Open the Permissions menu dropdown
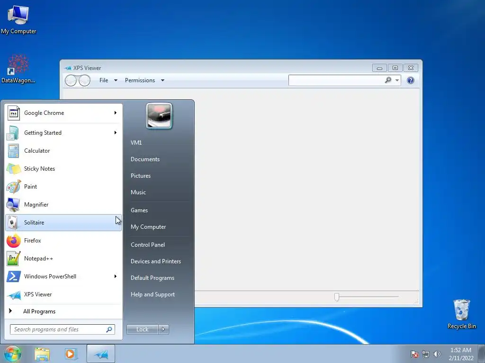485x363 pixels. point(144,80)
